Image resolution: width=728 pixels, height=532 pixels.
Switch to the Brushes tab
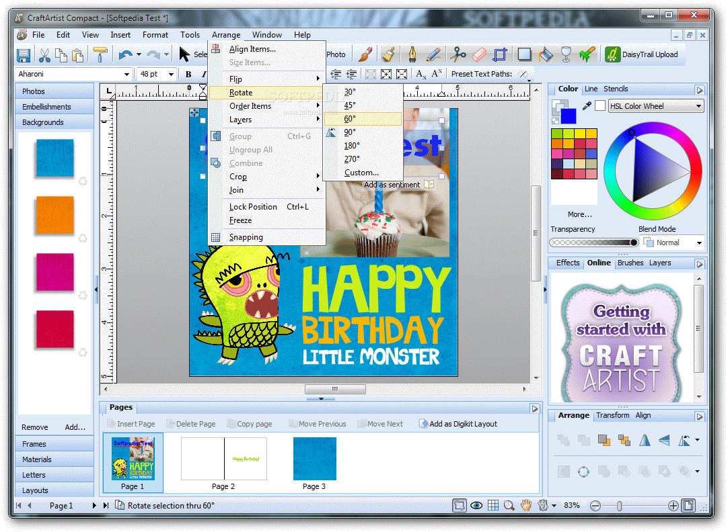click(x=630, y=263)
